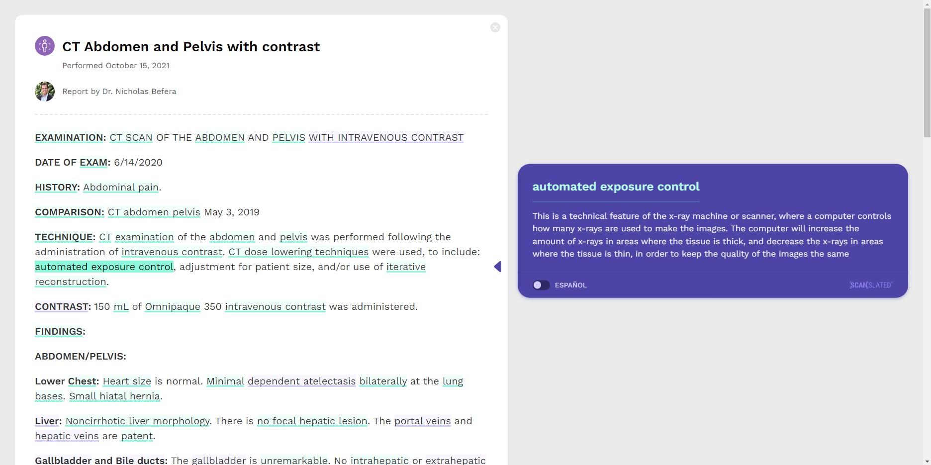Select the 'Small hiatal hernia' term
931x465 pixels.
pyautogui.click(x=114, y=396)
